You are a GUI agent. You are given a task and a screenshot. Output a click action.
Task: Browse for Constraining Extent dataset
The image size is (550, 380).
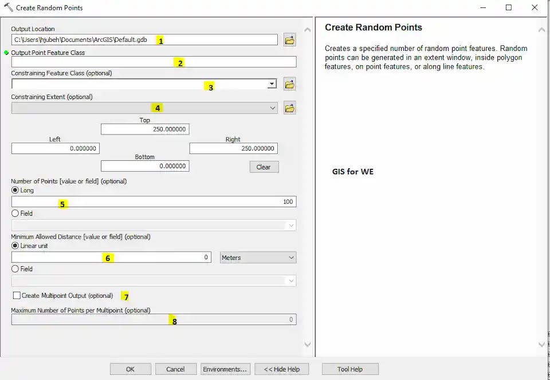tap(289, 108)
